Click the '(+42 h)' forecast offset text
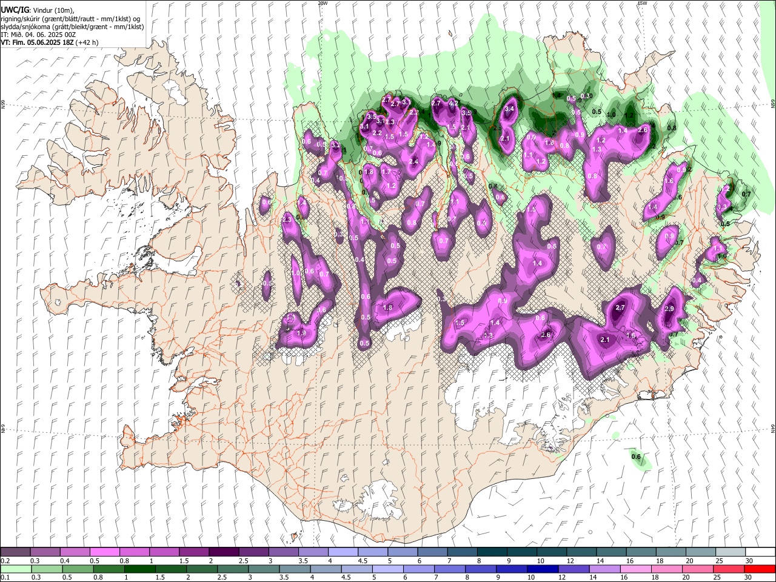Image resolution: width=776 pixels, height=582 pixels. (86, 42)
